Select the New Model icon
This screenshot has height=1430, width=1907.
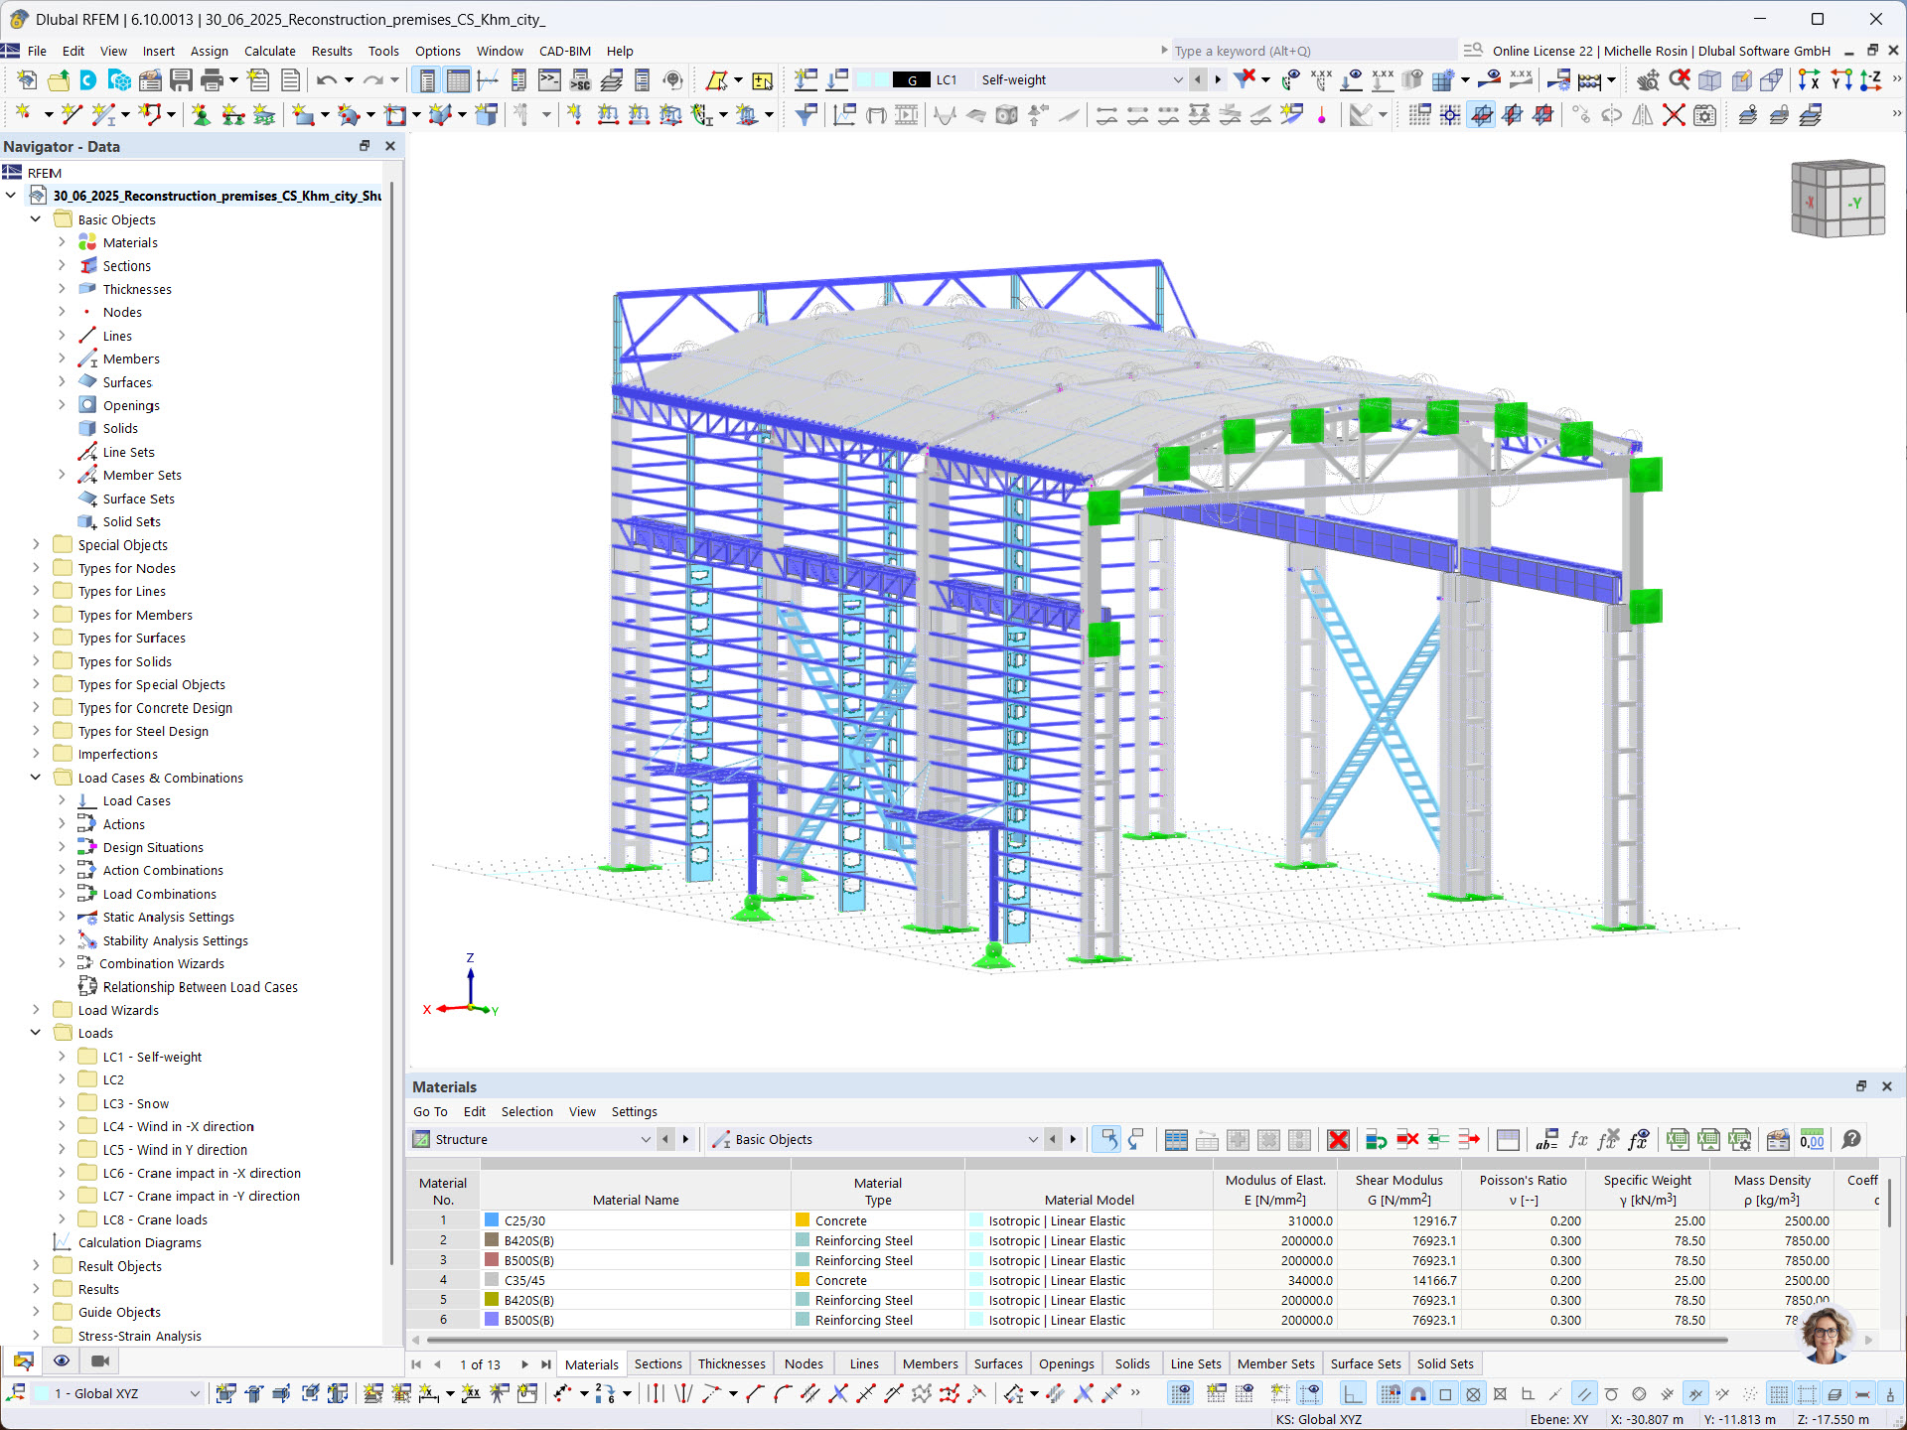point(27,80)
